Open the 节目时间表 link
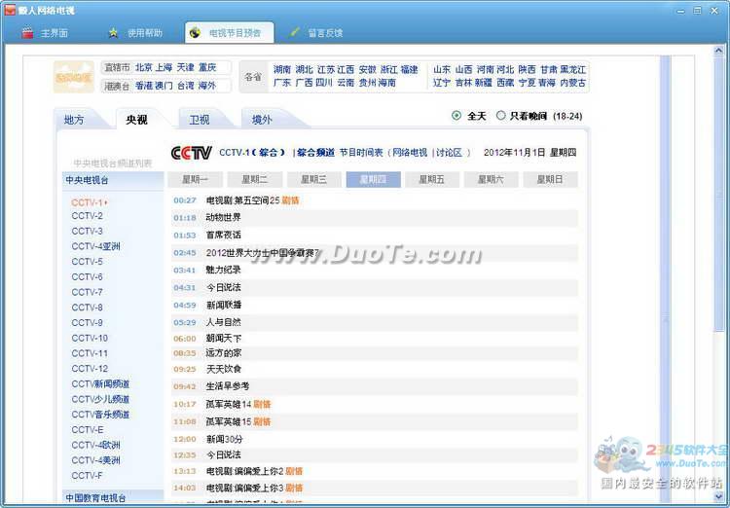 pos(361,152)
